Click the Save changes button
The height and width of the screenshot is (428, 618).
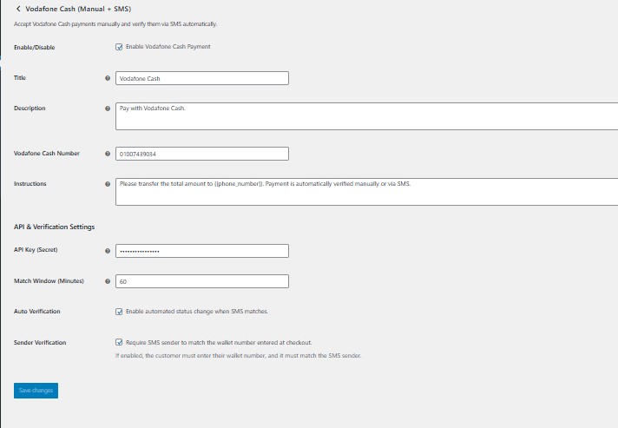click(x=36, y=391)
